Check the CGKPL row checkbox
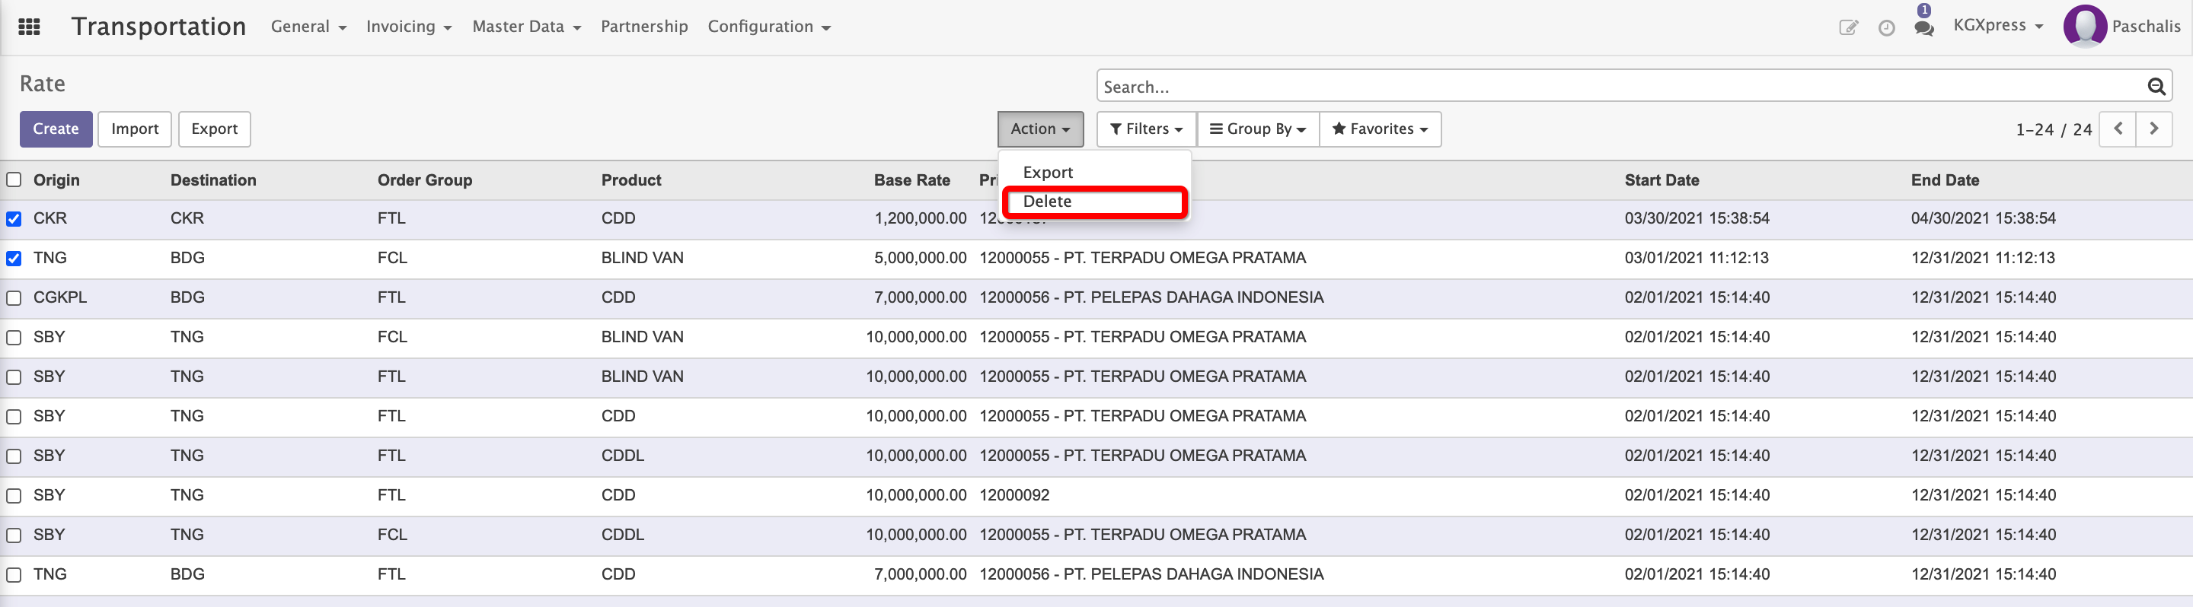This screenshot has height=607, width=2193. pyautogui.click(x=14, y=298)
